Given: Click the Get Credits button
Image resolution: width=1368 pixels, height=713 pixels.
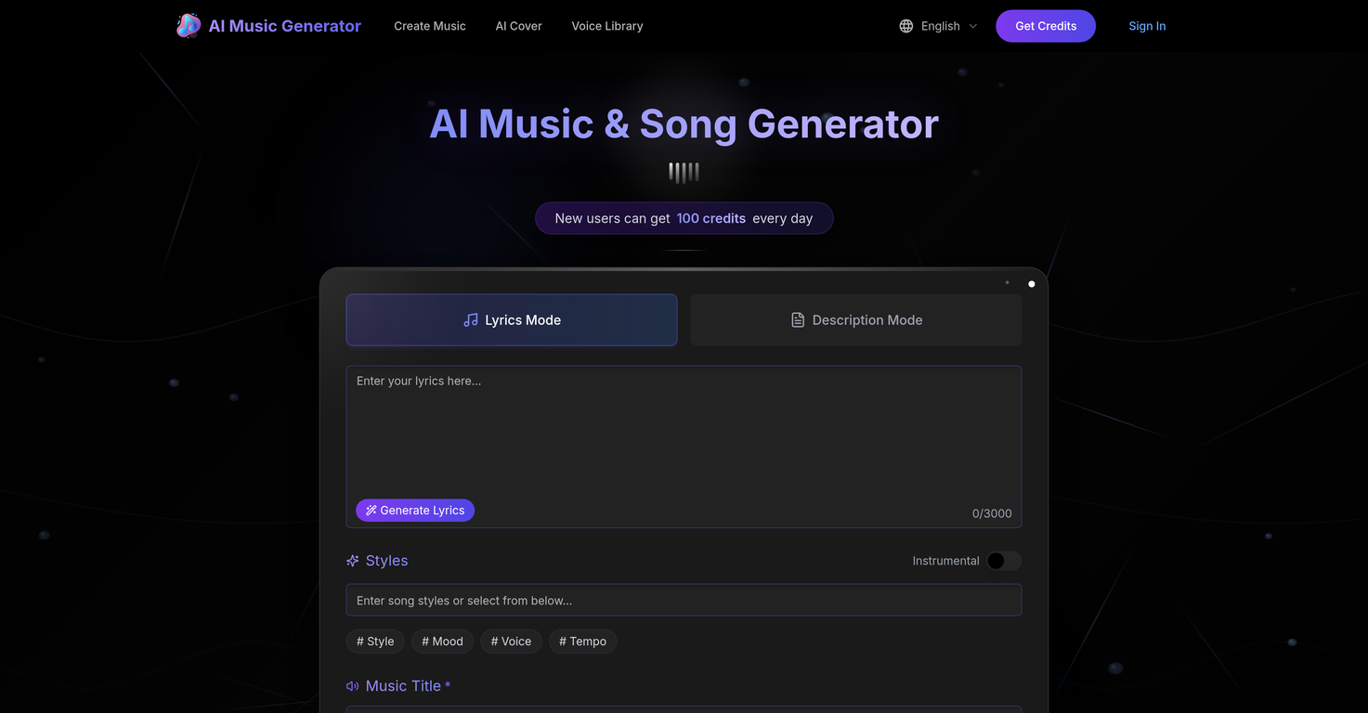Looking at the screenshot, I should tap(1045, 25).
